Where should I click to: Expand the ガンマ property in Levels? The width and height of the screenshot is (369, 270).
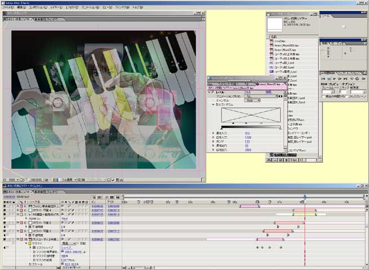click(213, 142)
